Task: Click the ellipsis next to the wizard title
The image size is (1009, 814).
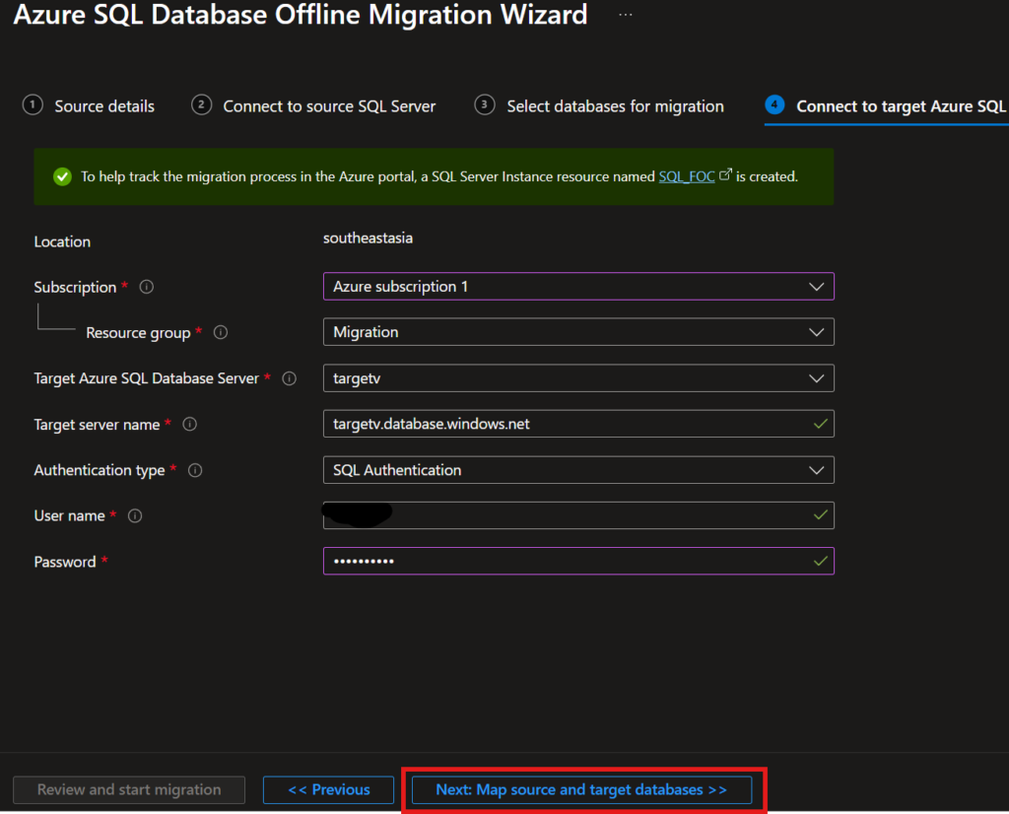Action: pos(626,15)
